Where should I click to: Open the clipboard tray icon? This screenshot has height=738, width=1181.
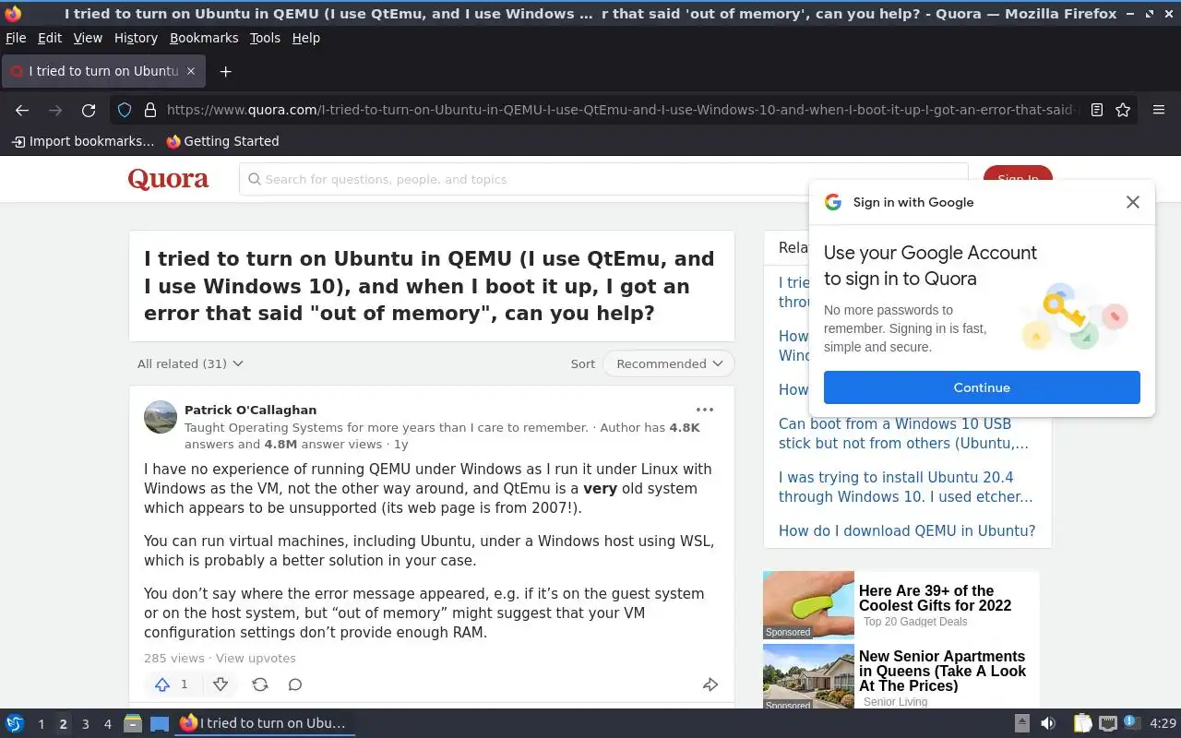(x=1082, y=723)
